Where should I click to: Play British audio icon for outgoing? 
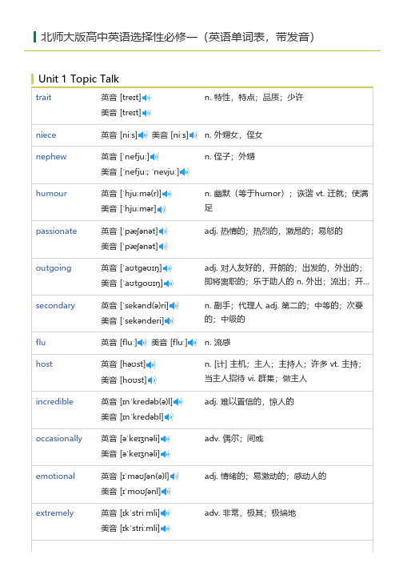pyautogui.click(x=167, y=268)
